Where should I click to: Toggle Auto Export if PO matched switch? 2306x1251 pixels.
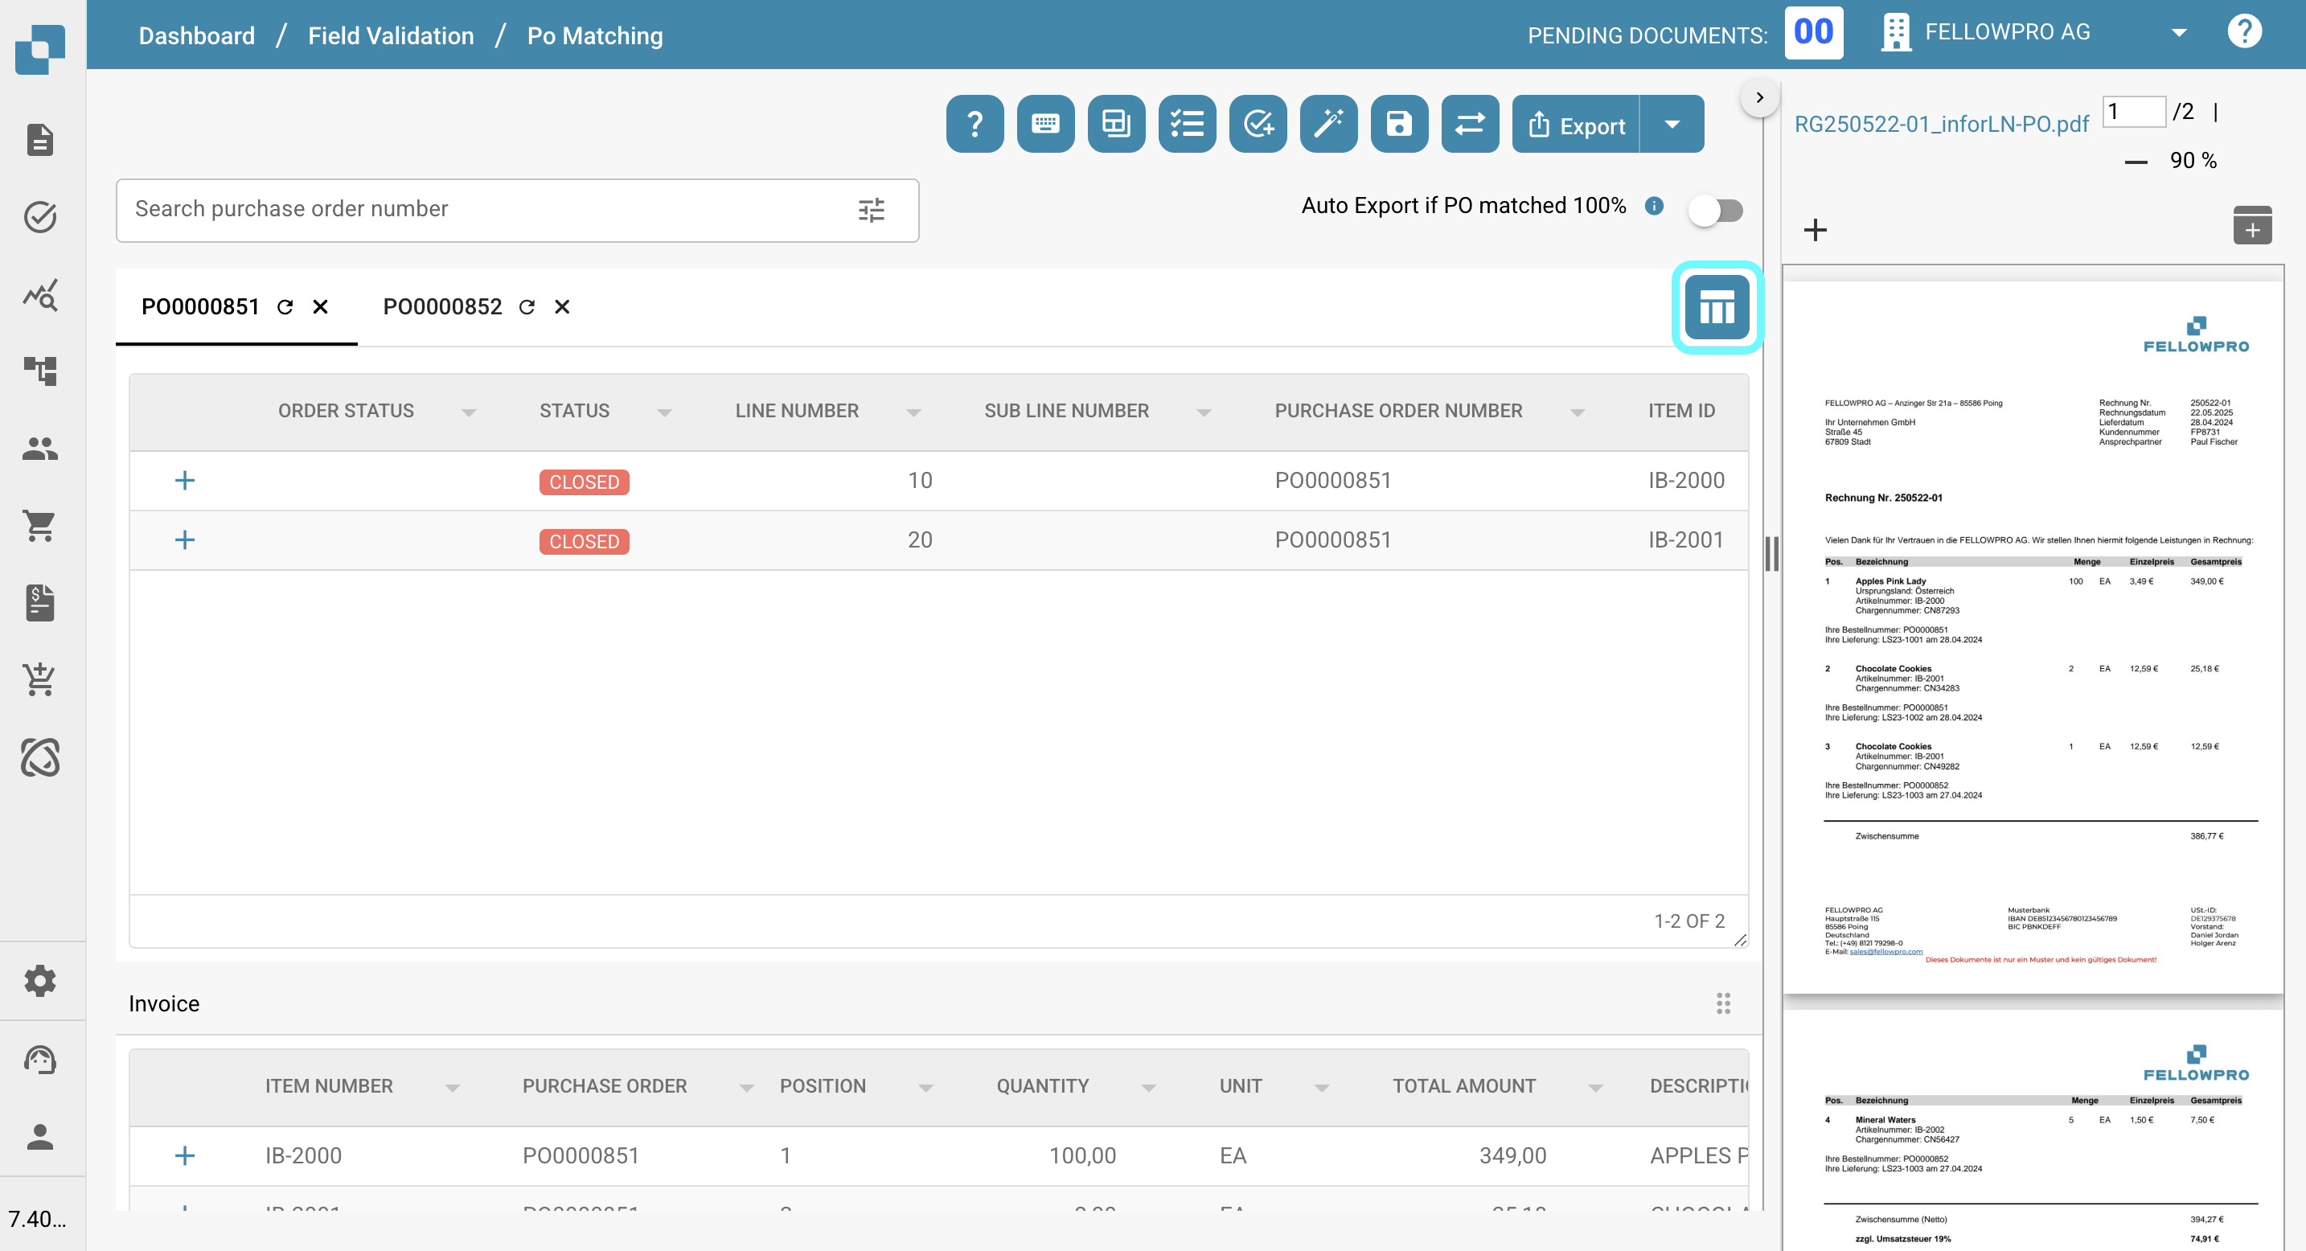click(x=1715, y=211)
